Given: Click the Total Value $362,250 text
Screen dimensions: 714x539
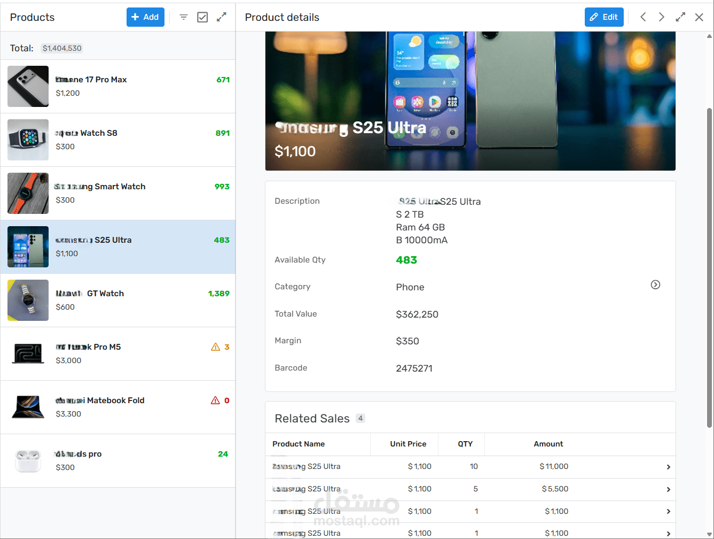Looking at the screenshot, I should [417, 314].
